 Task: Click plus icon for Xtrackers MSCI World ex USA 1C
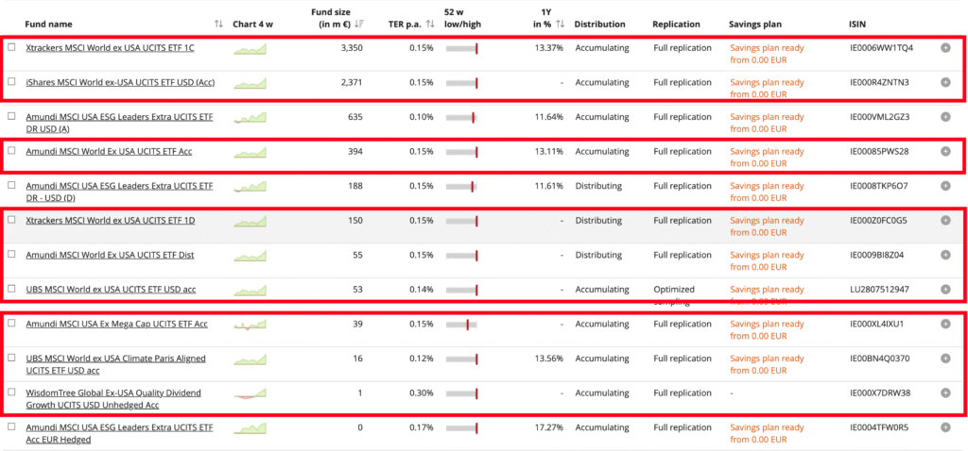[x=945, y=47]
